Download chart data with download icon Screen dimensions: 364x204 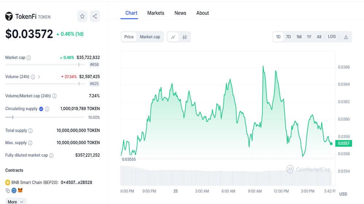346,37
